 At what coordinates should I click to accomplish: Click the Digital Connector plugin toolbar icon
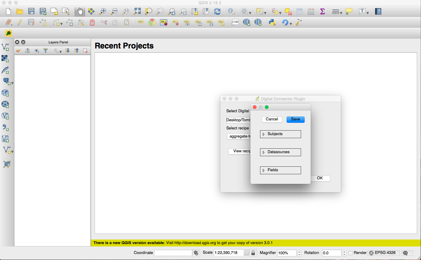click(8, 33)
